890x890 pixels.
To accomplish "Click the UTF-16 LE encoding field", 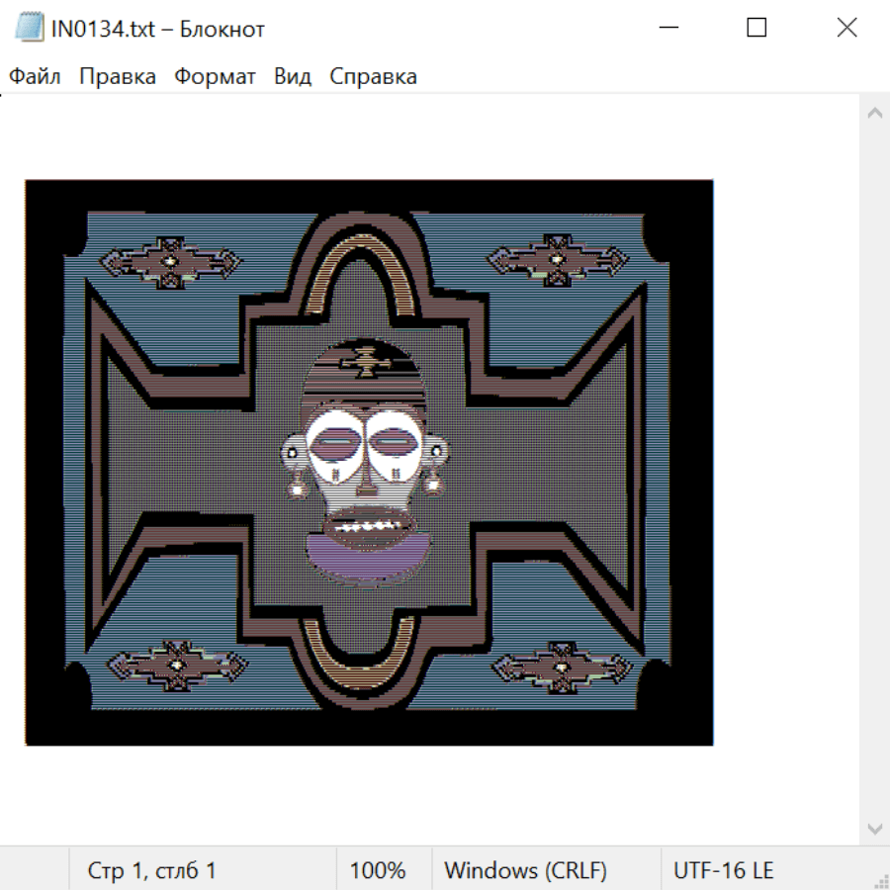I will (723, 871).
